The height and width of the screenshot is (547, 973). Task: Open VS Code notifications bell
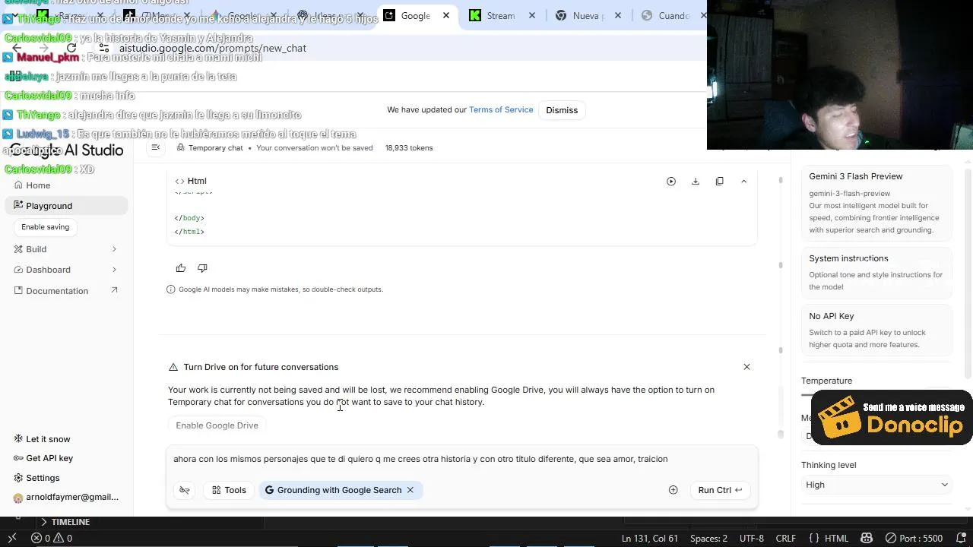click(x=960, y=538)
